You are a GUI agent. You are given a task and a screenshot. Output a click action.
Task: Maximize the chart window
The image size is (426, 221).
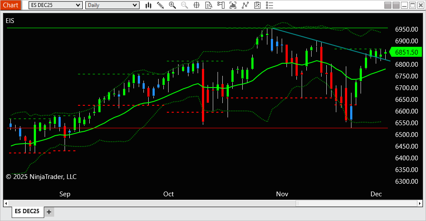tap(413, 5)
